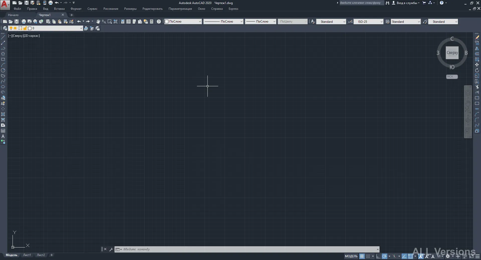Select the Table tool
The width and height of the screenshot is (481, 260).
click(3, 131)
